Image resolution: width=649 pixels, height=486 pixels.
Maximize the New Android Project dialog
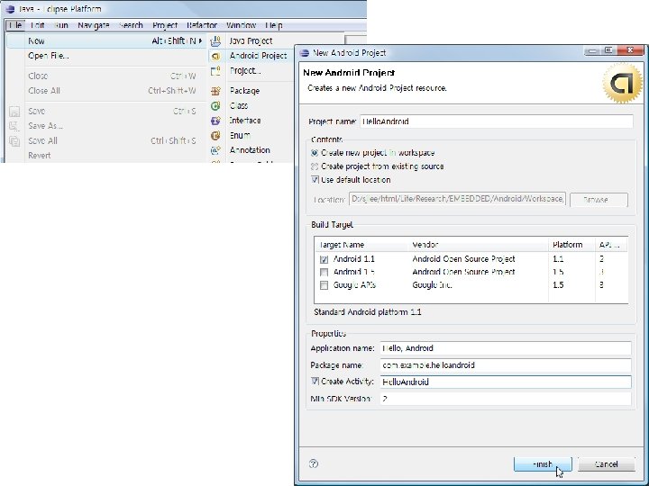(x=608, y=50)
